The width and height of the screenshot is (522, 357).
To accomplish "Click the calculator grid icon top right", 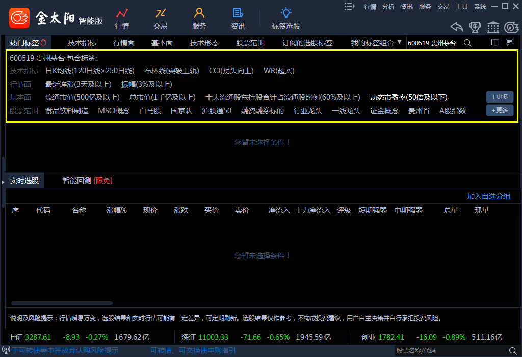I will (x=493, y=28).
